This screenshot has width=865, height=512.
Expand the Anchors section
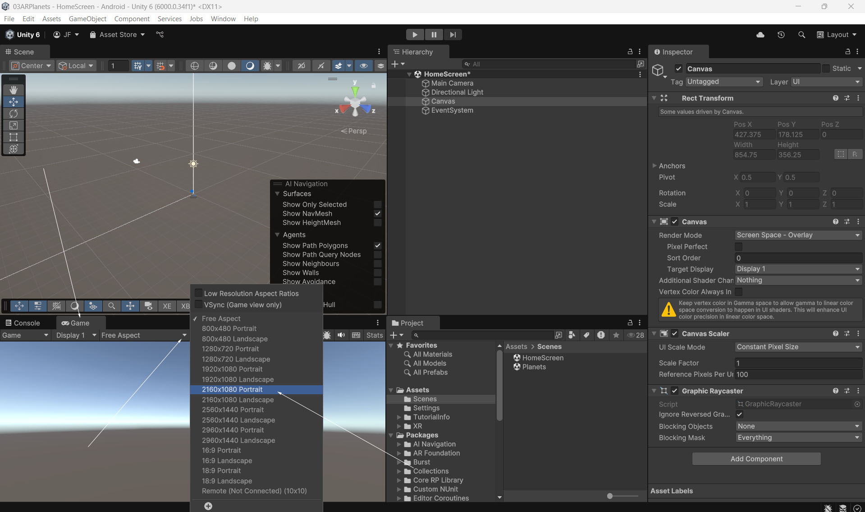(654, 166)
